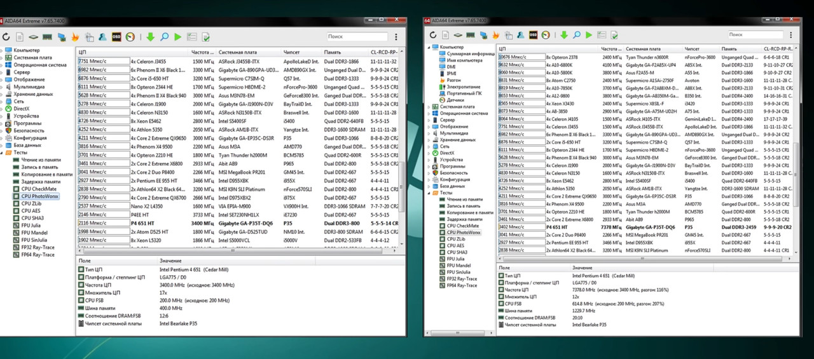Click the magnifier search icon in the left window toolbar
Image resolution: width=814 pixels, height=359 pixels.
click(x=164, y=37)
